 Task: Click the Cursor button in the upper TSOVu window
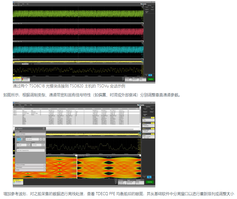pyautogui.click(x=147, y=7)
